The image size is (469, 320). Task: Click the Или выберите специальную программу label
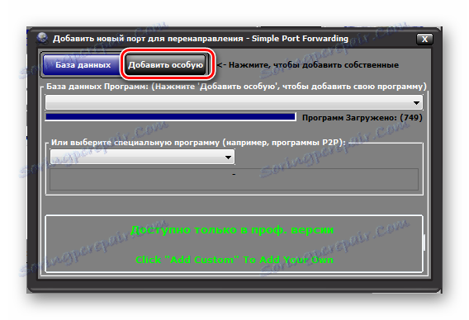pos(198,143)
